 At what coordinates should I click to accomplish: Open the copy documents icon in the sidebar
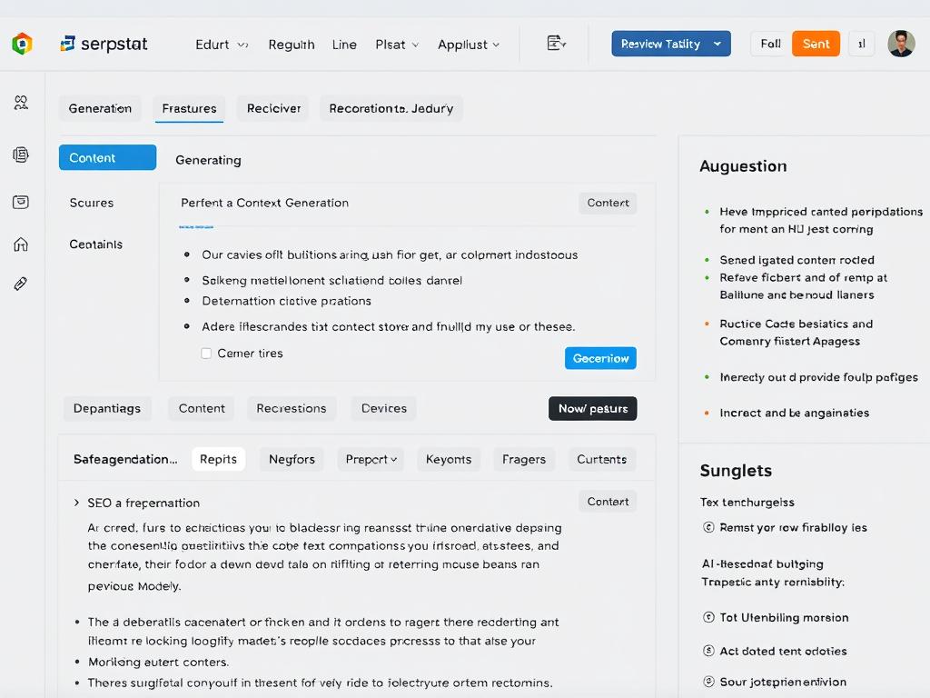point(20,155)
